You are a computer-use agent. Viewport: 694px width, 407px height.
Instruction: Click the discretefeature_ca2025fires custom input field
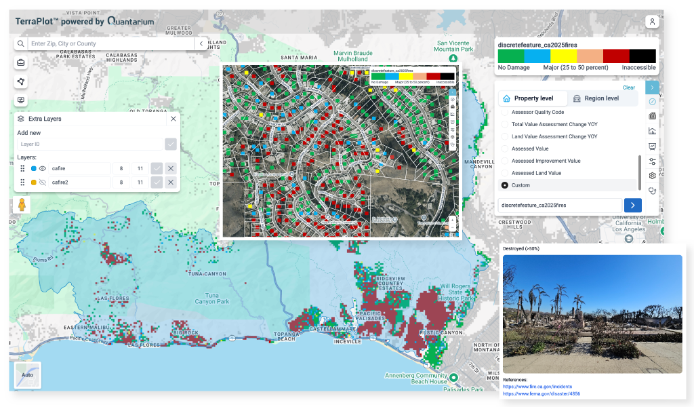click(x=560, y=205)
